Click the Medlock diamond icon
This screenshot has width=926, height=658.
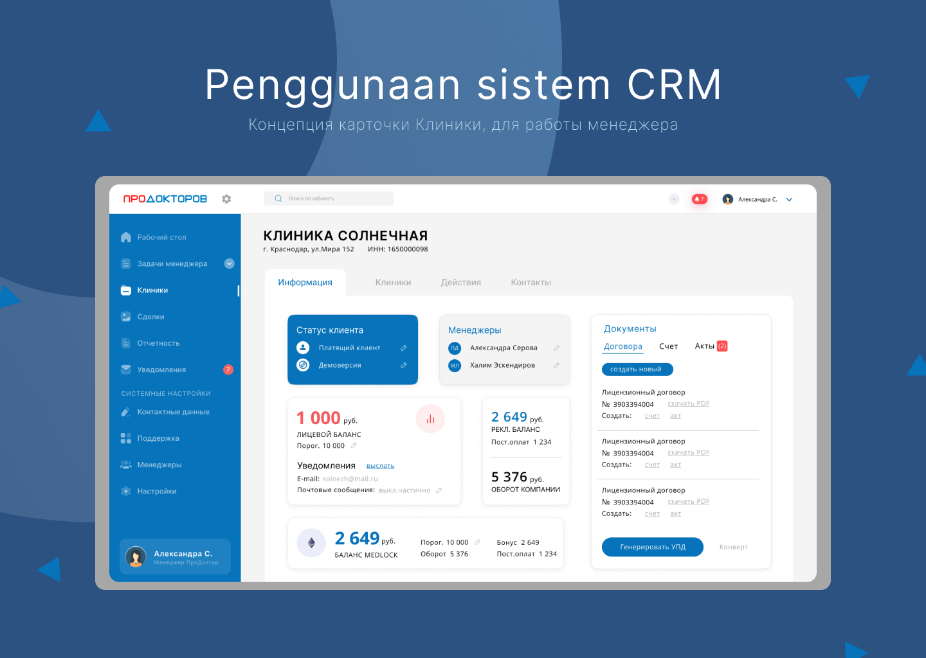311,543
